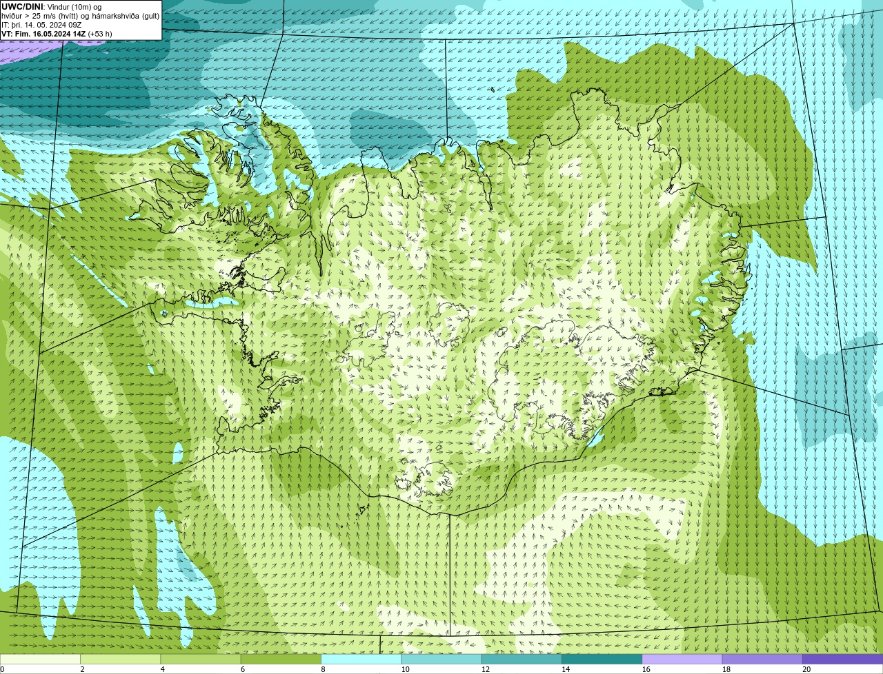The height and width of the screenshot is (674, 883).
Task: Choose the 14–16 m/s dark teal swatch
Action: [602, 659]
